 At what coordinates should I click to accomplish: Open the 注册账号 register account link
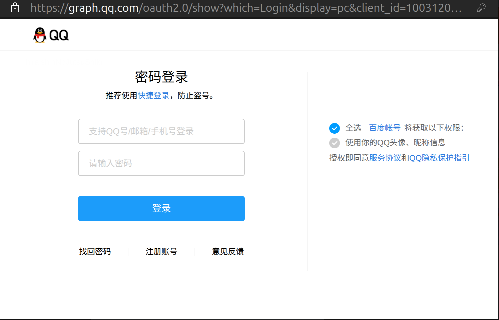tap(161, 251)
